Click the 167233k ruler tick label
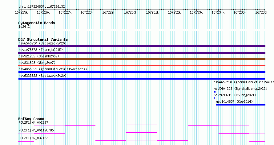274x145 pixels. pos(196,12)
